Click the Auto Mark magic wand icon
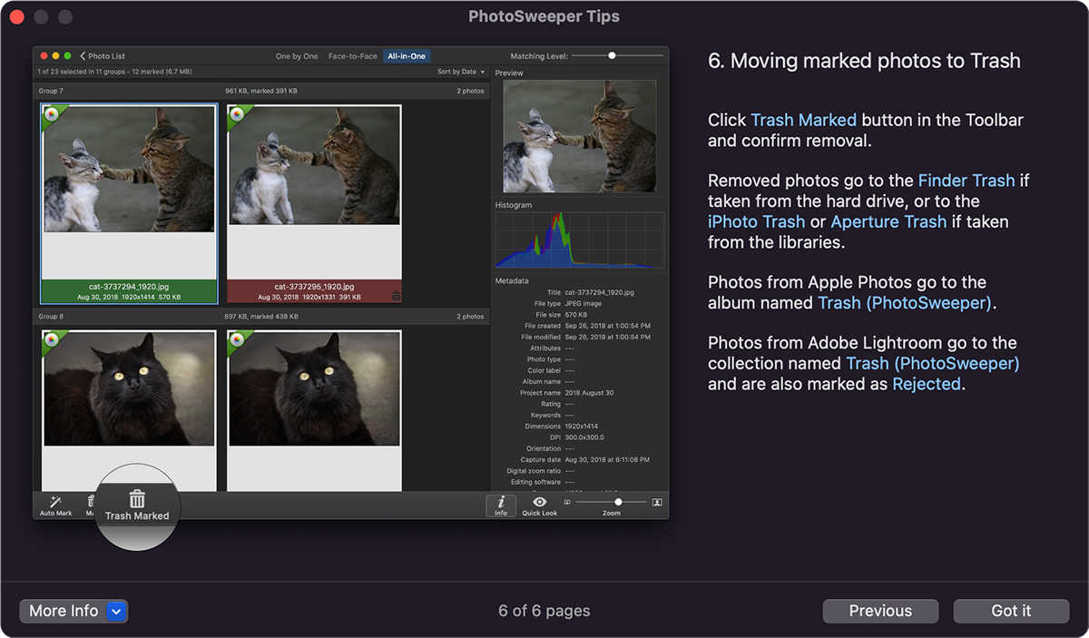The width and height of the screenshot is (1089, 638). [x=55, y=502]
